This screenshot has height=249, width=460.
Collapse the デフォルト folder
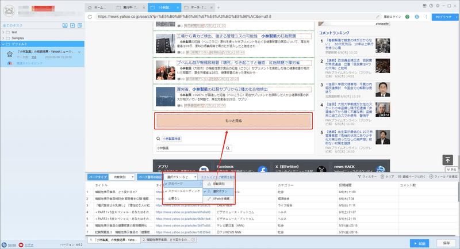click(3, 44)
